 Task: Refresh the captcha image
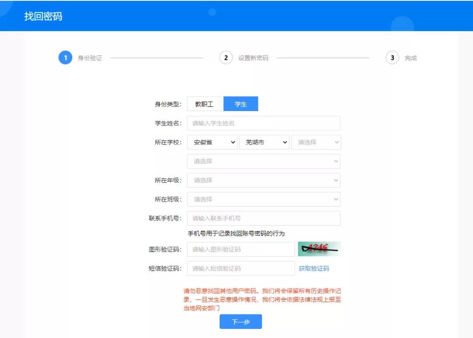[x=319, y=249]
